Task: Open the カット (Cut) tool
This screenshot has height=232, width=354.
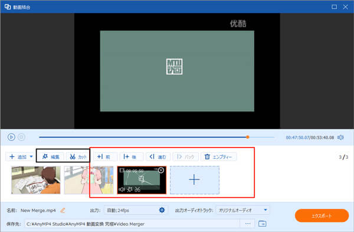Action: pyautogui.click(x=78, y=157)
